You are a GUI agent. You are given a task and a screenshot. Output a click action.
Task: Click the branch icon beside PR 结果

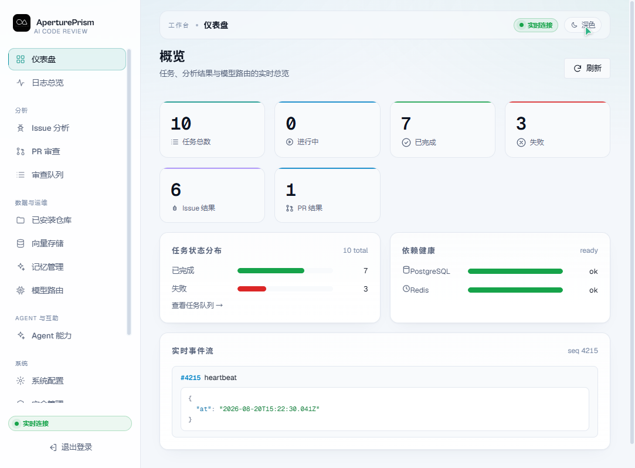point(290,208)
